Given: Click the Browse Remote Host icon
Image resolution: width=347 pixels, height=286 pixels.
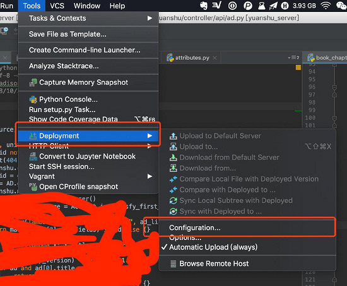Looking at the screenshot, I should pos(173,264).
